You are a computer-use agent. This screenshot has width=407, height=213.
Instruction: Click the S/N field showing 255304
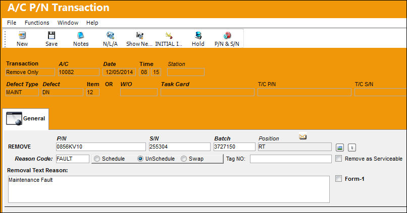tap(180, 147)
